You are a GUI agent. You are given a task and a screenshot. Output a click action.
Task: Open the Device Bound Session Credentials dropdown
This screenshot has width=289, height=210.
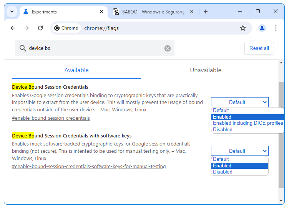click(x=239, y=102)
